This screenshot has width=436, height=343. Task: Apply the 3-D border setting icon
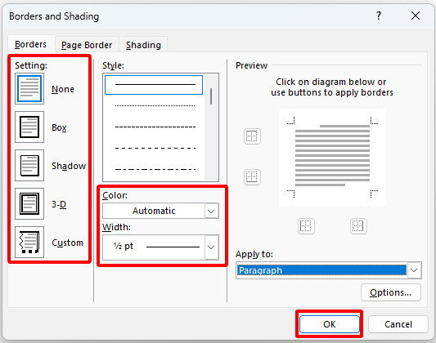tap(29, 203)
